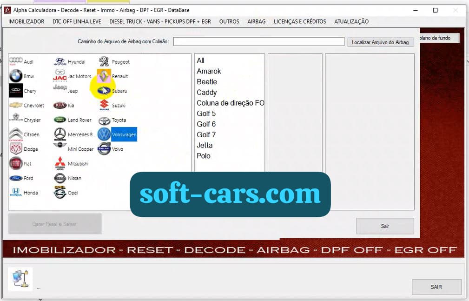Select the Mini Cooper icon
Viewport: 469px width, 301px height.
click(60, 145)
